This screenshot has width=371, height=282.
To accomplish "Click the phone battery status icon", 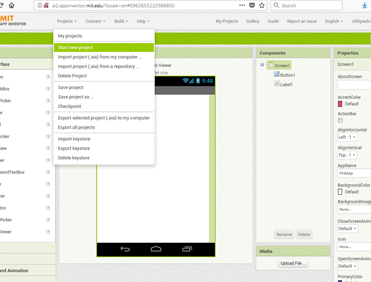I will click(x=198, y=81).
